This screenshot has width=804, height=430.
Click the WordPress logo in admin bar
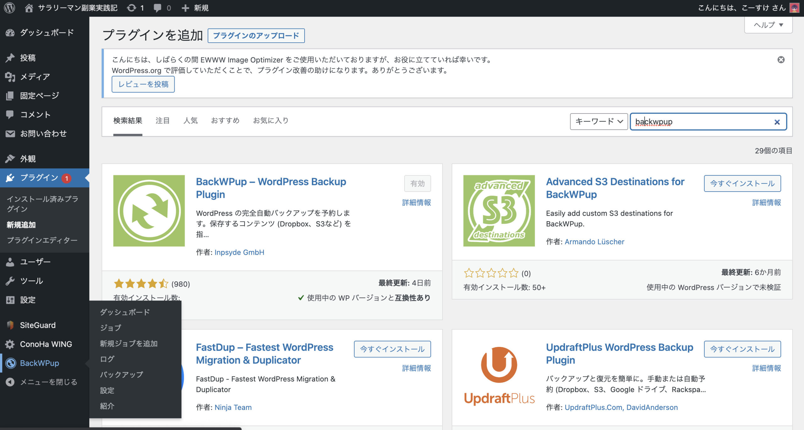pyautogui.click(x=9, y=8)
